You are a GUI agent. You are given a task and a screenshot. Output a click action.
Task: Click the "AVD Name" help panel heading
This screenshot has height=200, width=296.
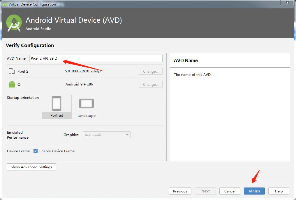tap(186, 60)
